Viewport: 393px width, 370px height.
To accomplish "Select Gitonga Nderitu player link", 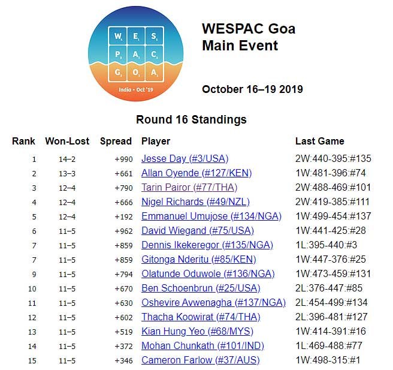I will click(x=198, y=260).
